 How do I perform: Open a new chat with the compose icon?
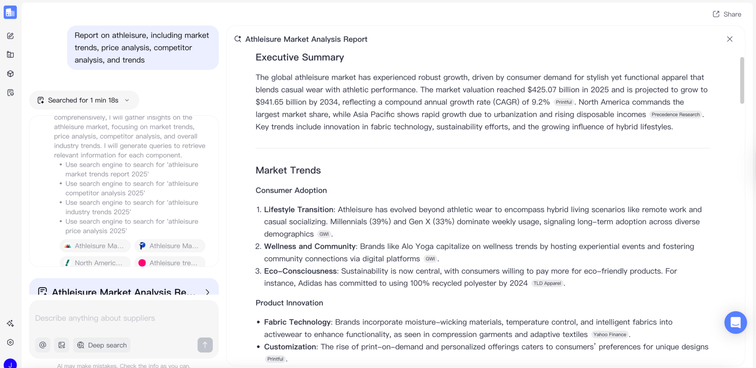(x=10, y=35)
